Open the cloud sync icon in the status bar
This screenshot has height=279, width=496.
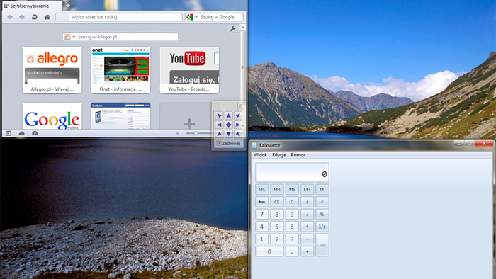click(21, 133)
